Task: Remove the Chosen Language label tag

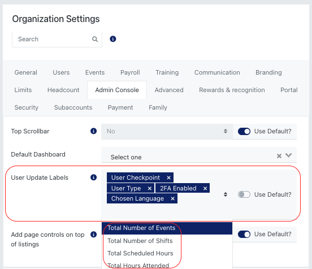Action: pyautogui.click(x=172, y=198)
